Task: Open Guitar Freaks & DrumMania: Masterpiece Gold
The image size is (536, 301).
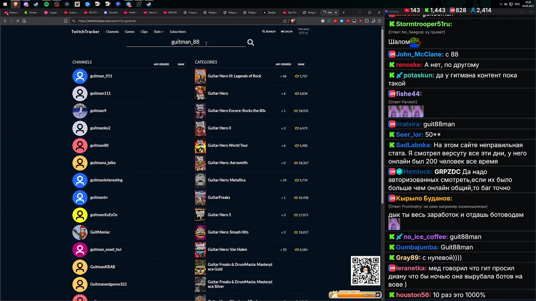Action: [240, 267]
